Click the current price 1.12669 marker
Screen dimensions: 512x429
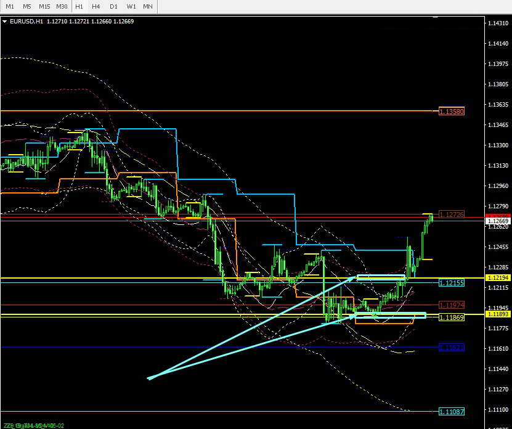tap(498, 221)
